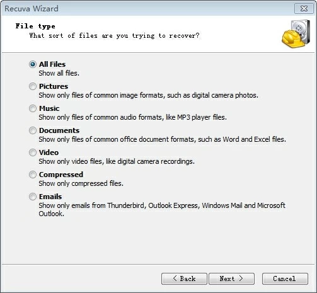Click the Pictures label text
Screen dimensions: 317x293
tap(54, 86)
